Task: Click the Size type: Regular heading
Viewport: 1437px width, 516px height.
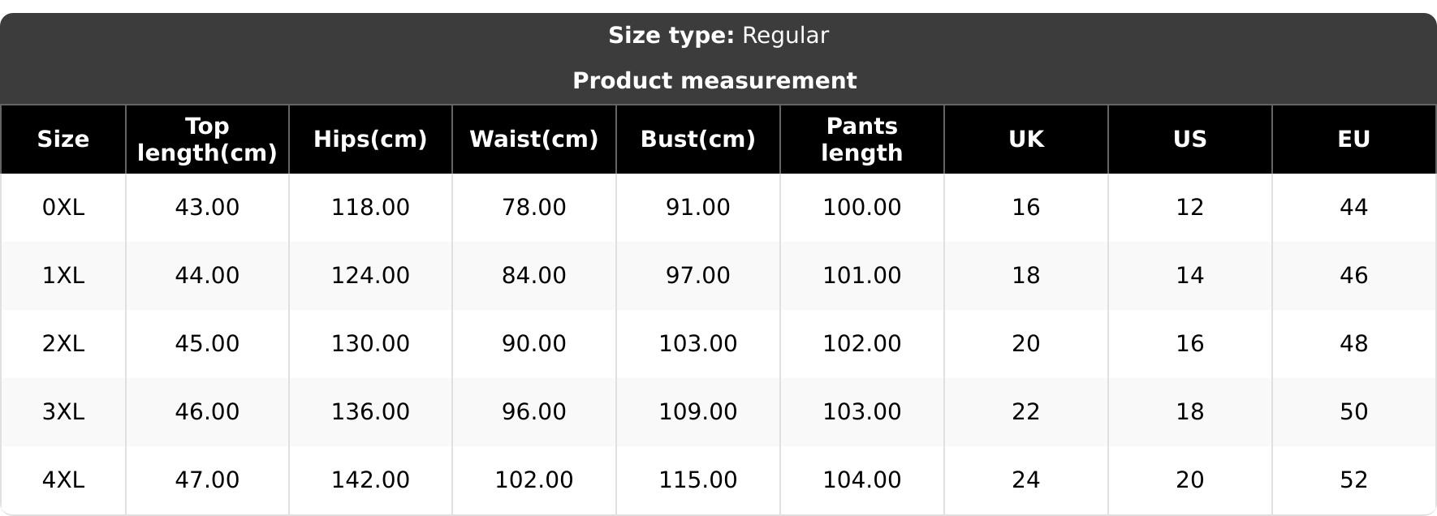Action: click(718, 36)
